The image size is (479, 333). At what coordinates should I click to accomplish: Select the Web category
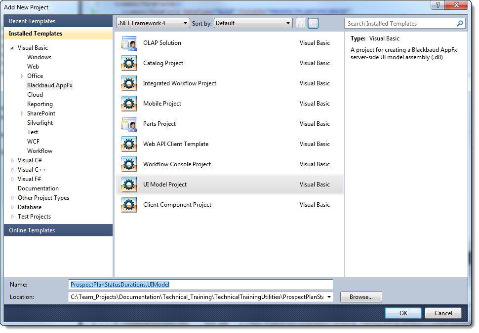click(33, 67)
